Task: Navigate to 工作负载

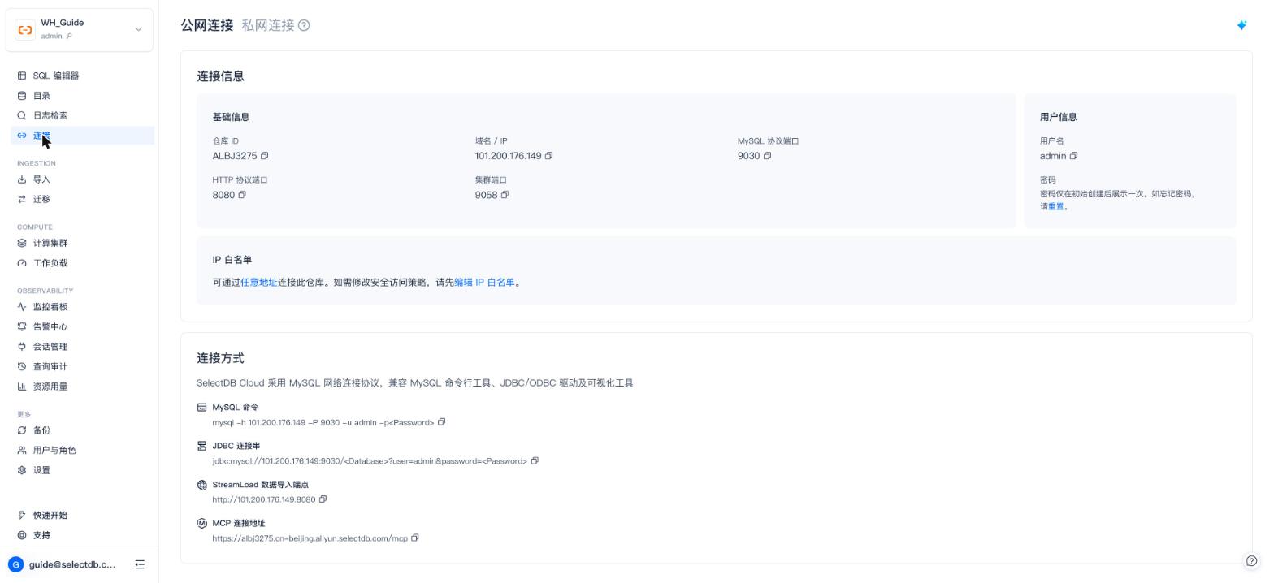Action: 82,263
